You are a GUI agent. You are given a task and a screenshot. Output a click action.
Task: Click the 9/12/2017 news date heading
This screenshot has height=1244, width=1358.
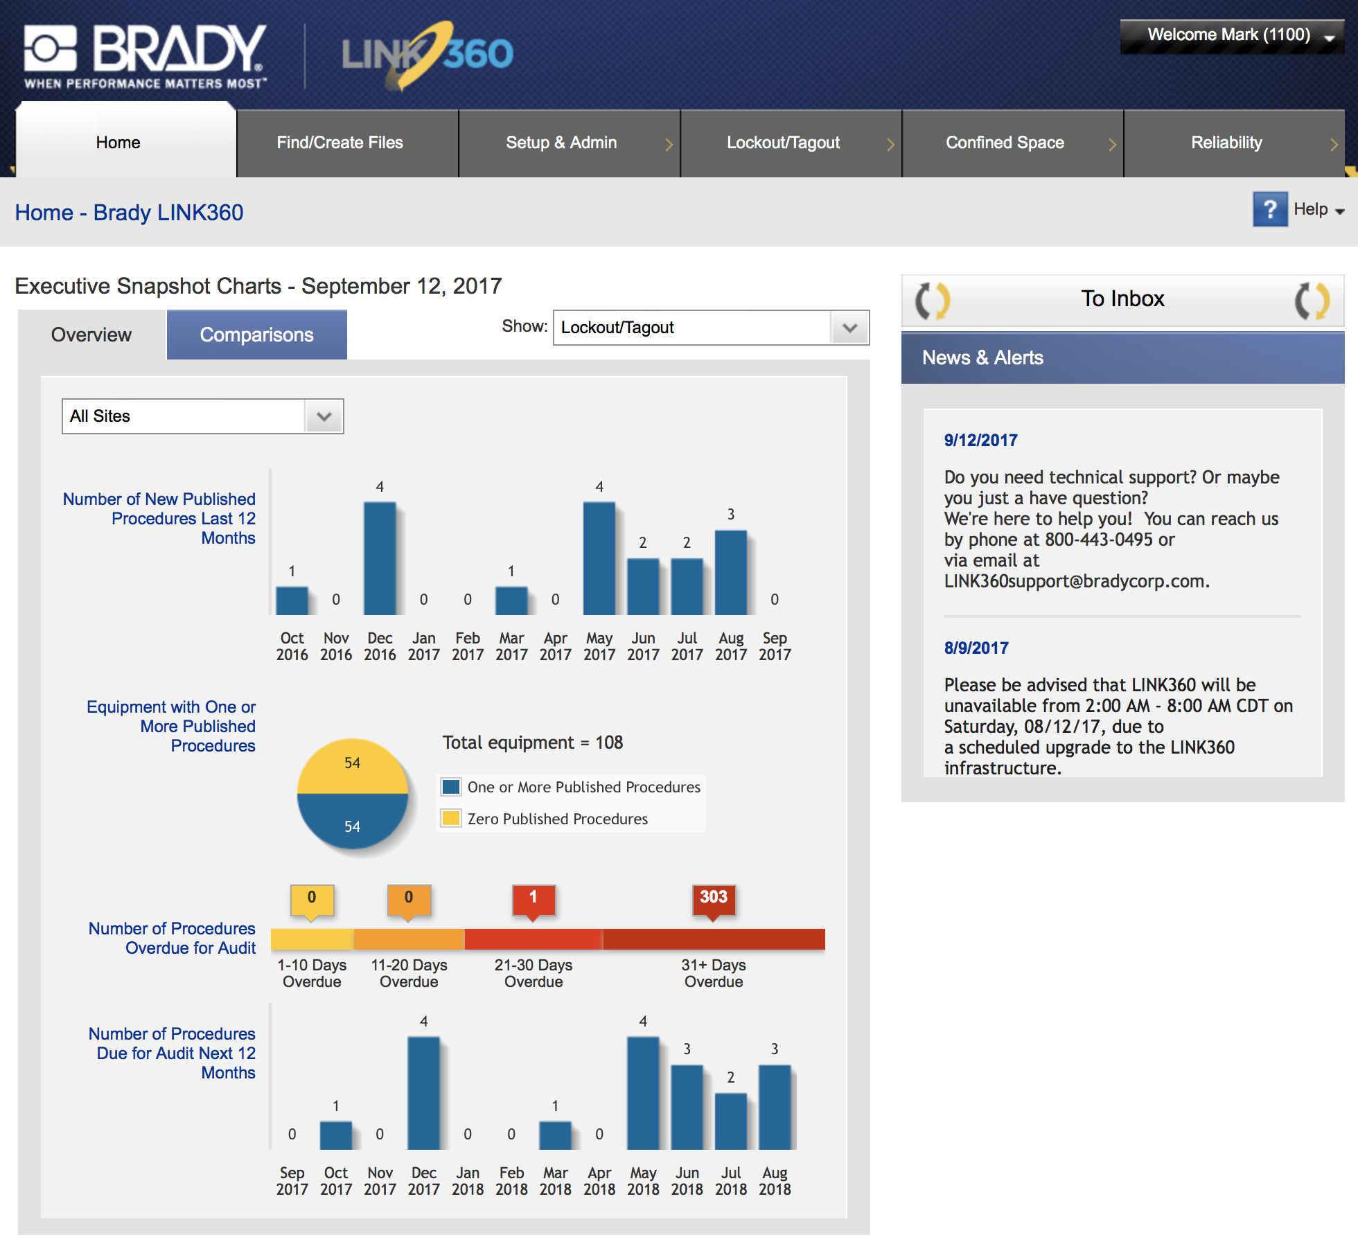pos(980,440)
